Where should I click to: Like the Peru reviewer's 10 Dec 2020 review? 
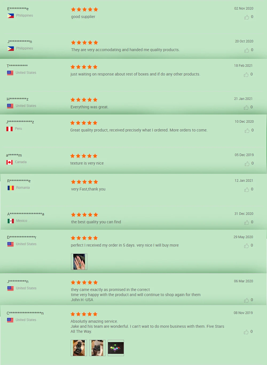(x=247, y=131)
